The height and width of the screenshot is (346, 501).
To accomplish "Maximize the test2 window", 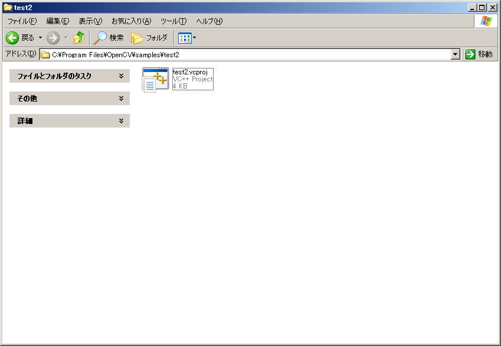I will click(482, 7).
